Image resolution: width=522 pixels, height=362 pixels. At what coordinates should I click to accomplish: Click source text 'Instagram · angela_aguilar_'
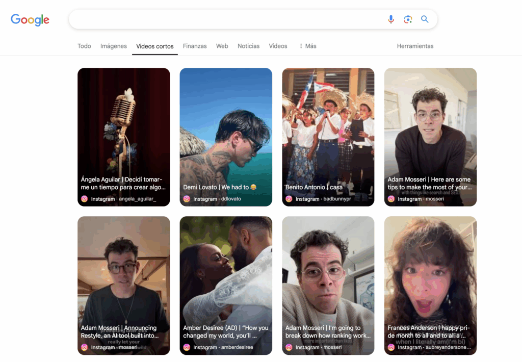coord(123,199)
